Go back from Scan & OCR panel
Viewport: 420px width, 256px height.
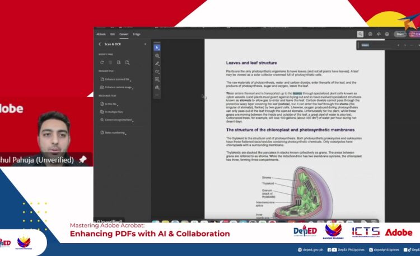(x=100, y=44)
